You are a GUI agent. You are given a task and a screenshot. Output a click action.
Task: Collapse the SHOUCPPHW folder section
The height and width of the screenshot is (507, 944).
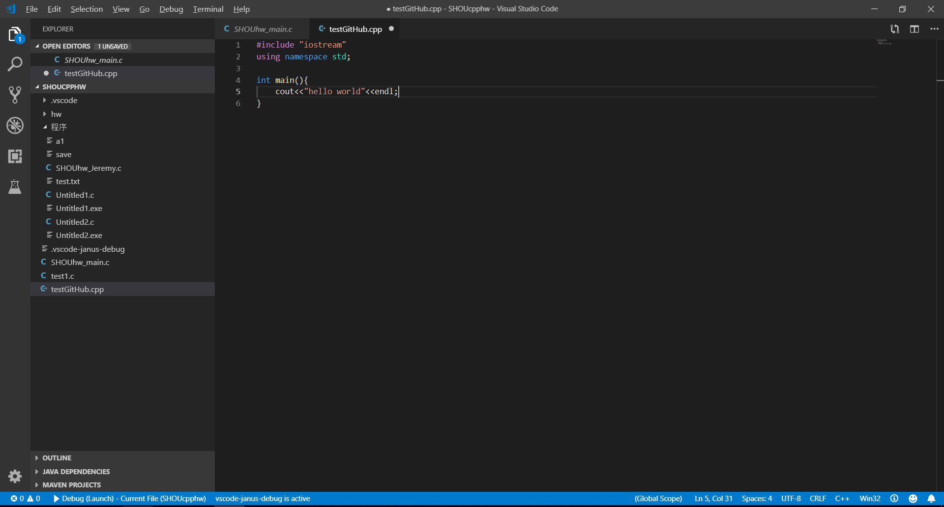37,87
